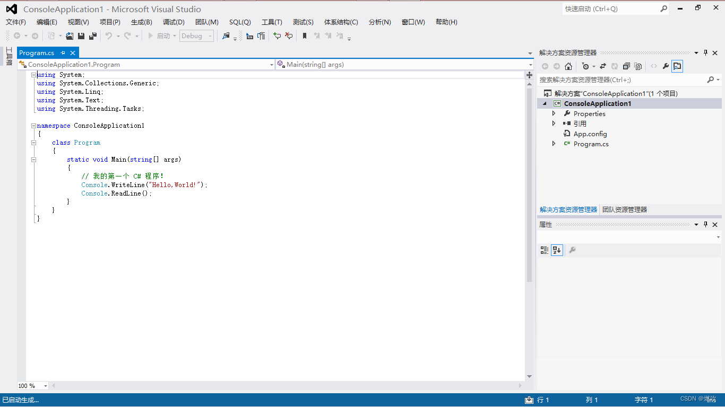Click the Save All toolbar icon

[x=93, y=36]
